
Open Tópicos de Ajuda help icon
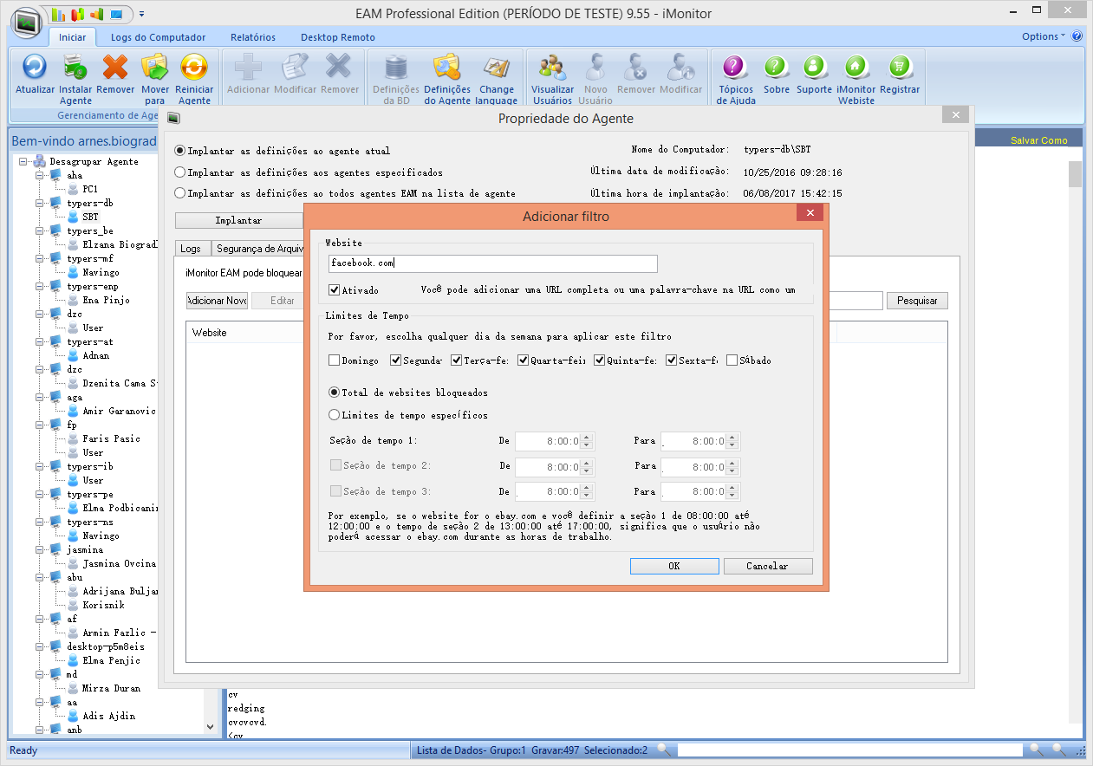tap(736, 67)
